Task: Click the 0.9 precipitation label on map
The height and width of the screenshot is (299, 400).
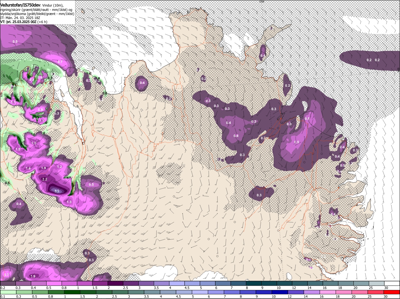Action: click(x=40, y=110)
